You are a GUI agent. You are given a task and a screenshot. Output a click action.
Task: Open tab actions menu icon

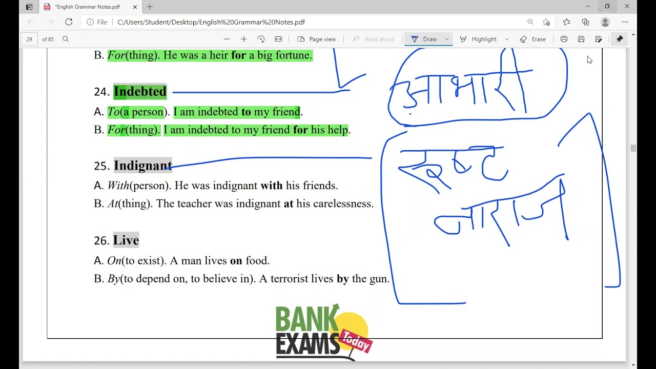(x=29, y=7)
